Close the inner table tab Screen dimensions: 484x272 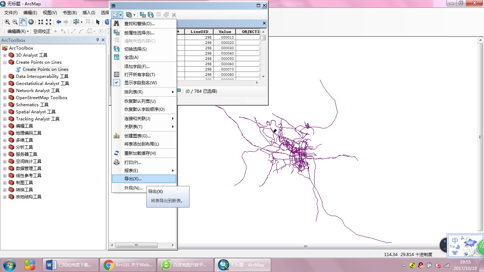[264, 23]
